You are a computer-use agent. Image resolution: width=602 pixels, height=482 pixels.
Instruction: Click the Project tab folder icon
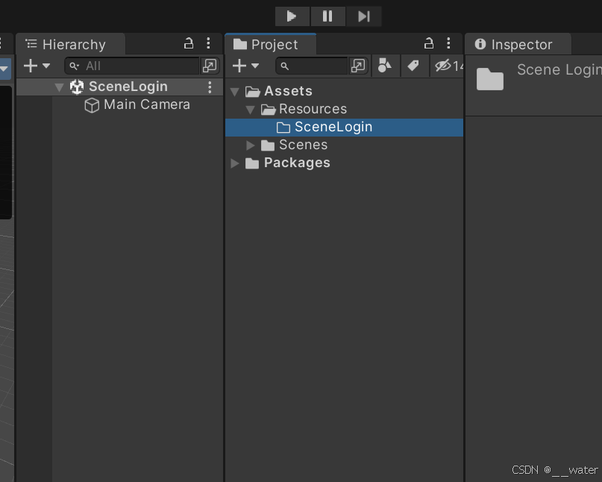(x=240, y=45)
